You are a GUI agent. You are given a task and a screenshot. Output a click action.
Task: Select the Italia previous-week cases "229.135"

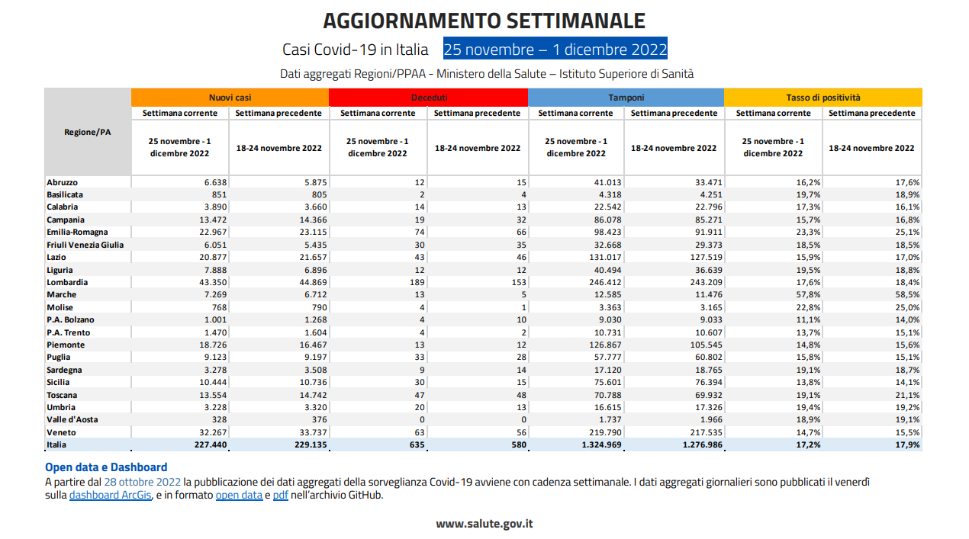pos(310,444)
